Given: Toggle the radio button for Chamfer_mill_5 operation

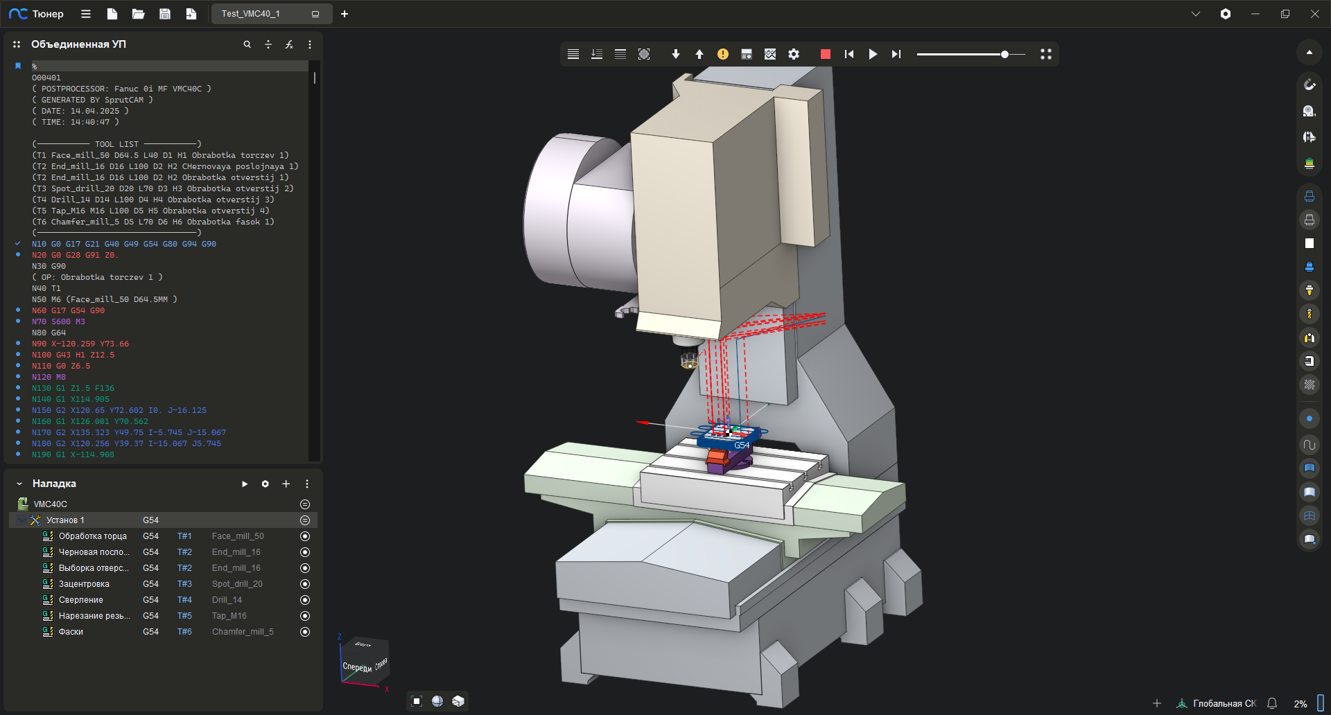Looking at the screenshot, I should pyautogui.click(x=305, y=632).
